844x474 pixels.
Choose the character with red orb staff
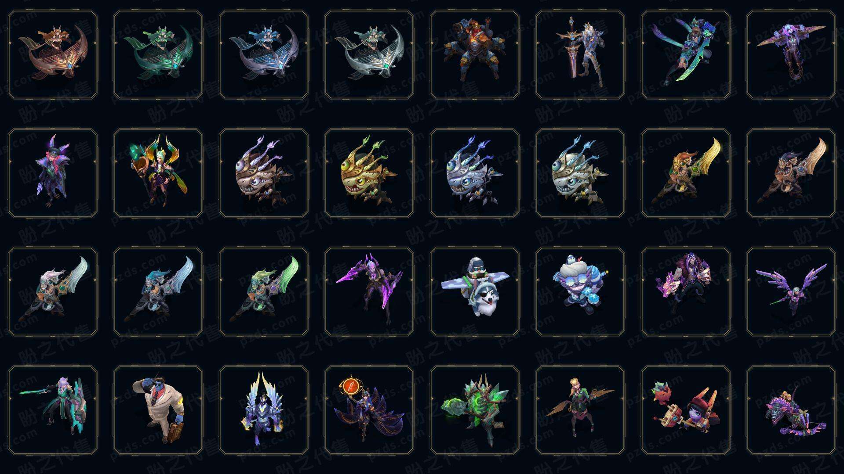[x=369, y=410]
